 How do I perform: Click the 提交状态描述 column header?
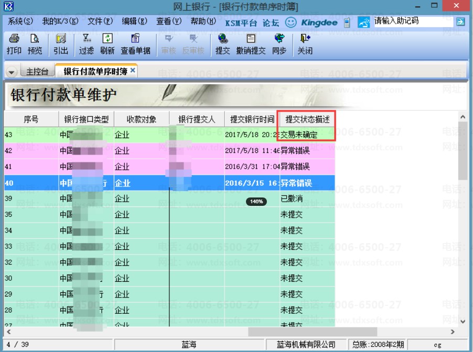pos(307,119)
